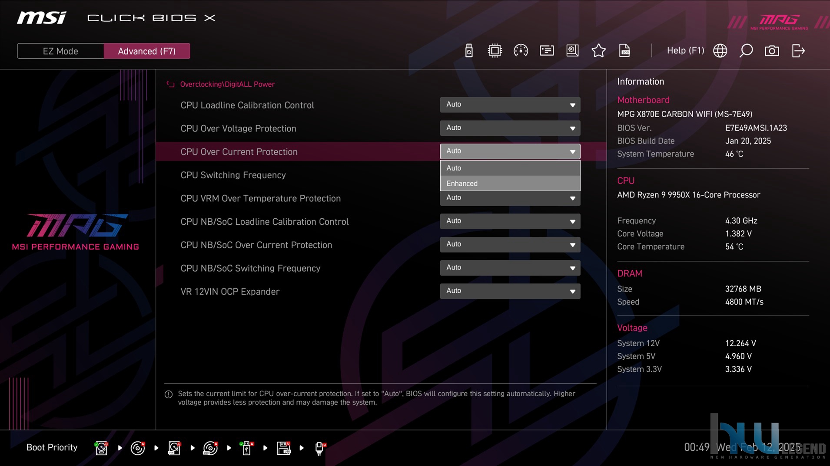Image resolution: width=830 pixels, height=466 pixels.
Task: Open Help (F1)
Action: click(685, 51)
